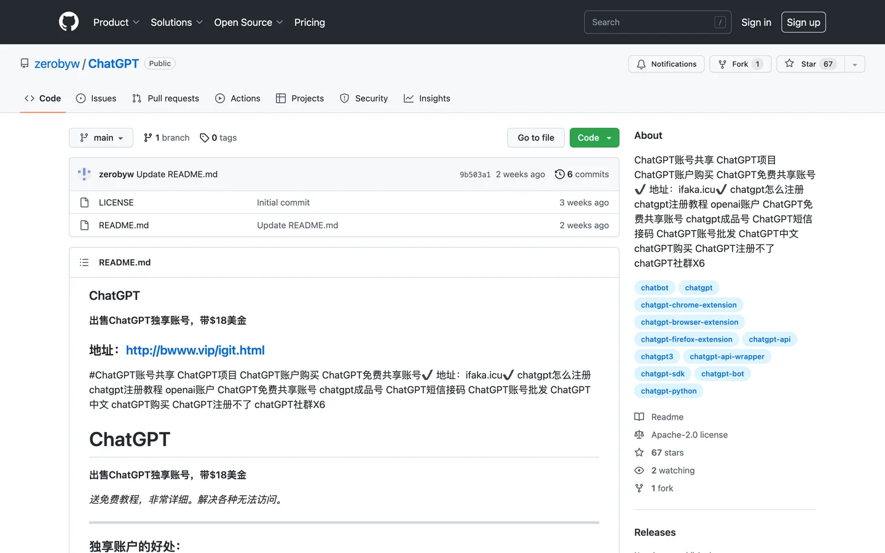Select the chatgpt-api topic tag
The image size is (885, 553).
coord(769,339)
